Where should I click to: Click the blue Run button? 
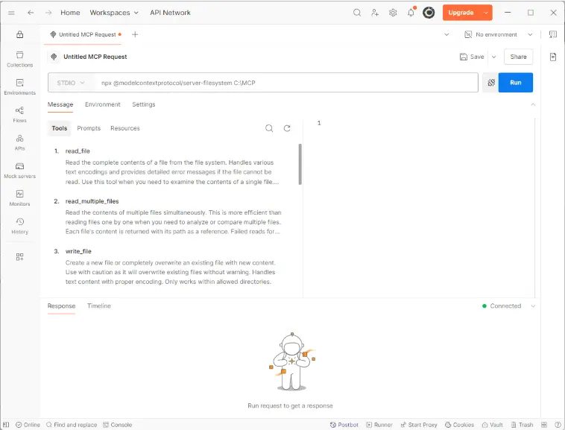516,83
